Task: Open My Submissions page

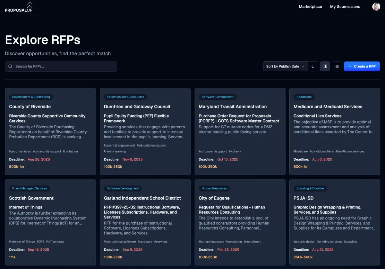Action: (345, 7)
